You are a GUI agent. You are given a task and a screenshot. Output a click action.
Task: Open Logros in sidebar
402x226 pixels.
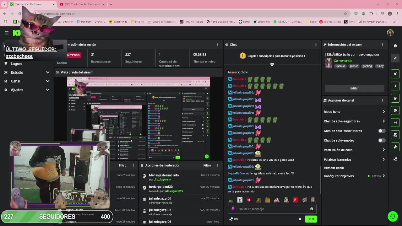[x=16, y=64]
